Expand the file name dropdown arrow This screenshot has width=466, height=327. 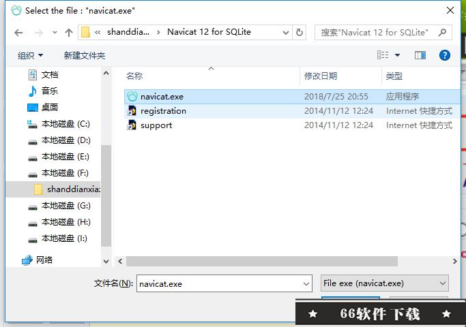click(x=306, y=284)
